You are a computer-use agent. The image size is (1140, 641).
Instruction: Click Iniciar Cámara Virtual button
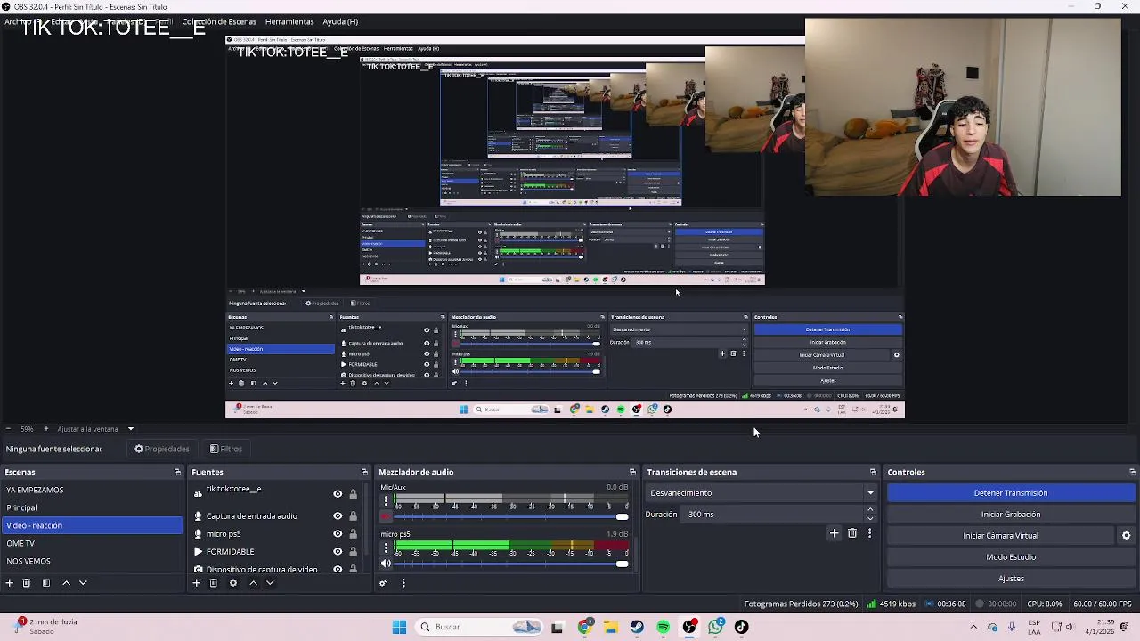click(1000, 536)
